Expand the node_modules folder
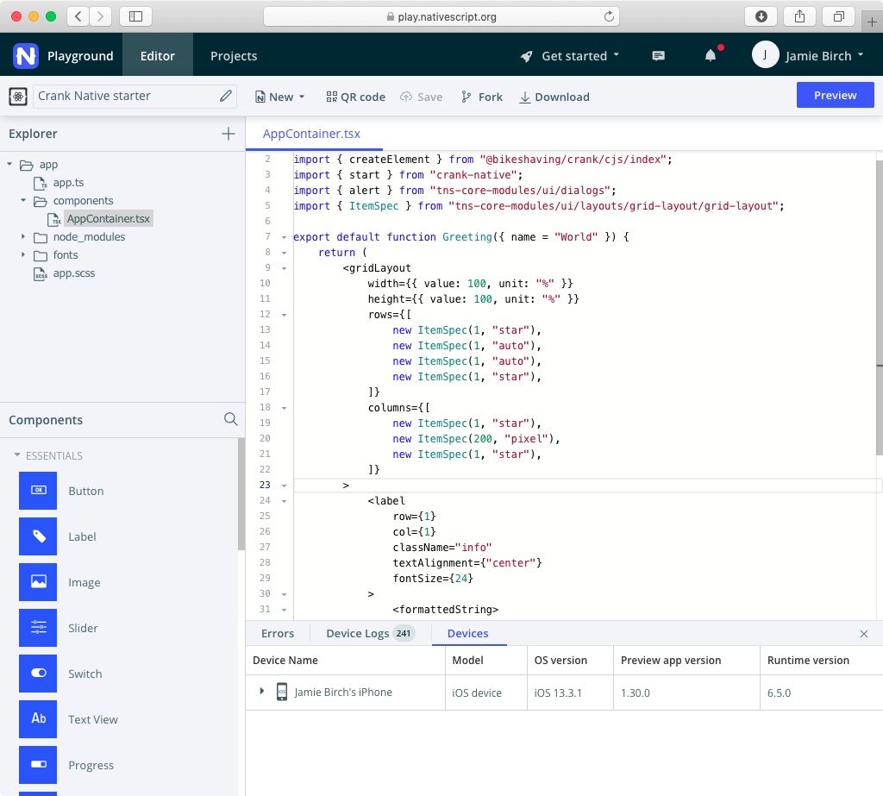This screenshot has width=883, height=796. pos(23,236)
